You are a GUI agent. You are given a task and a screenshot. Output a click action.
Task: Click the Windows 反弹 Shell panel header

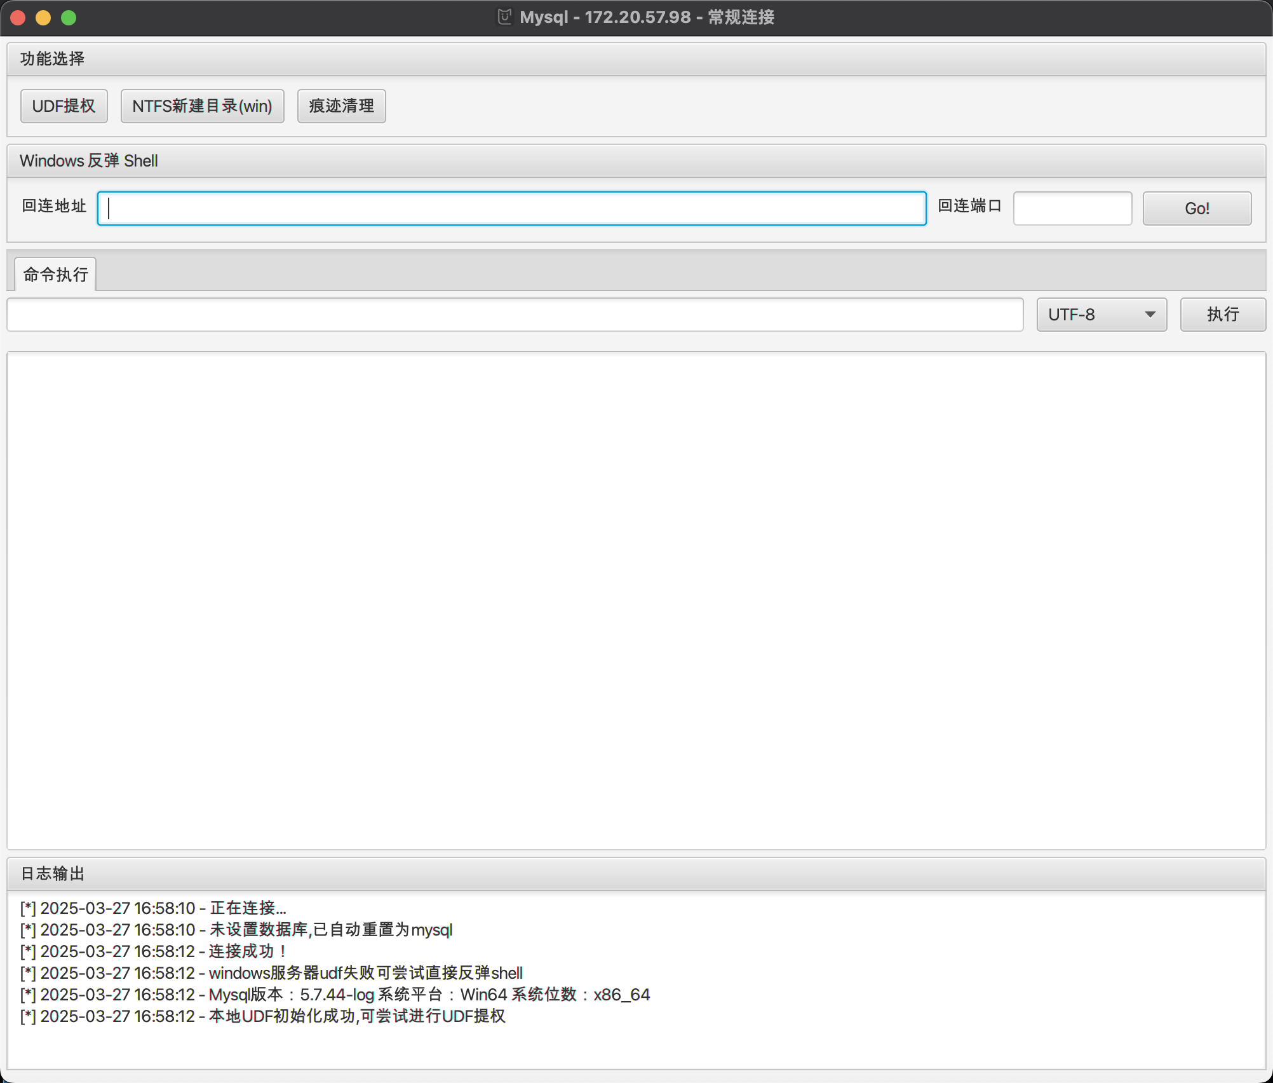coord(636,161)
